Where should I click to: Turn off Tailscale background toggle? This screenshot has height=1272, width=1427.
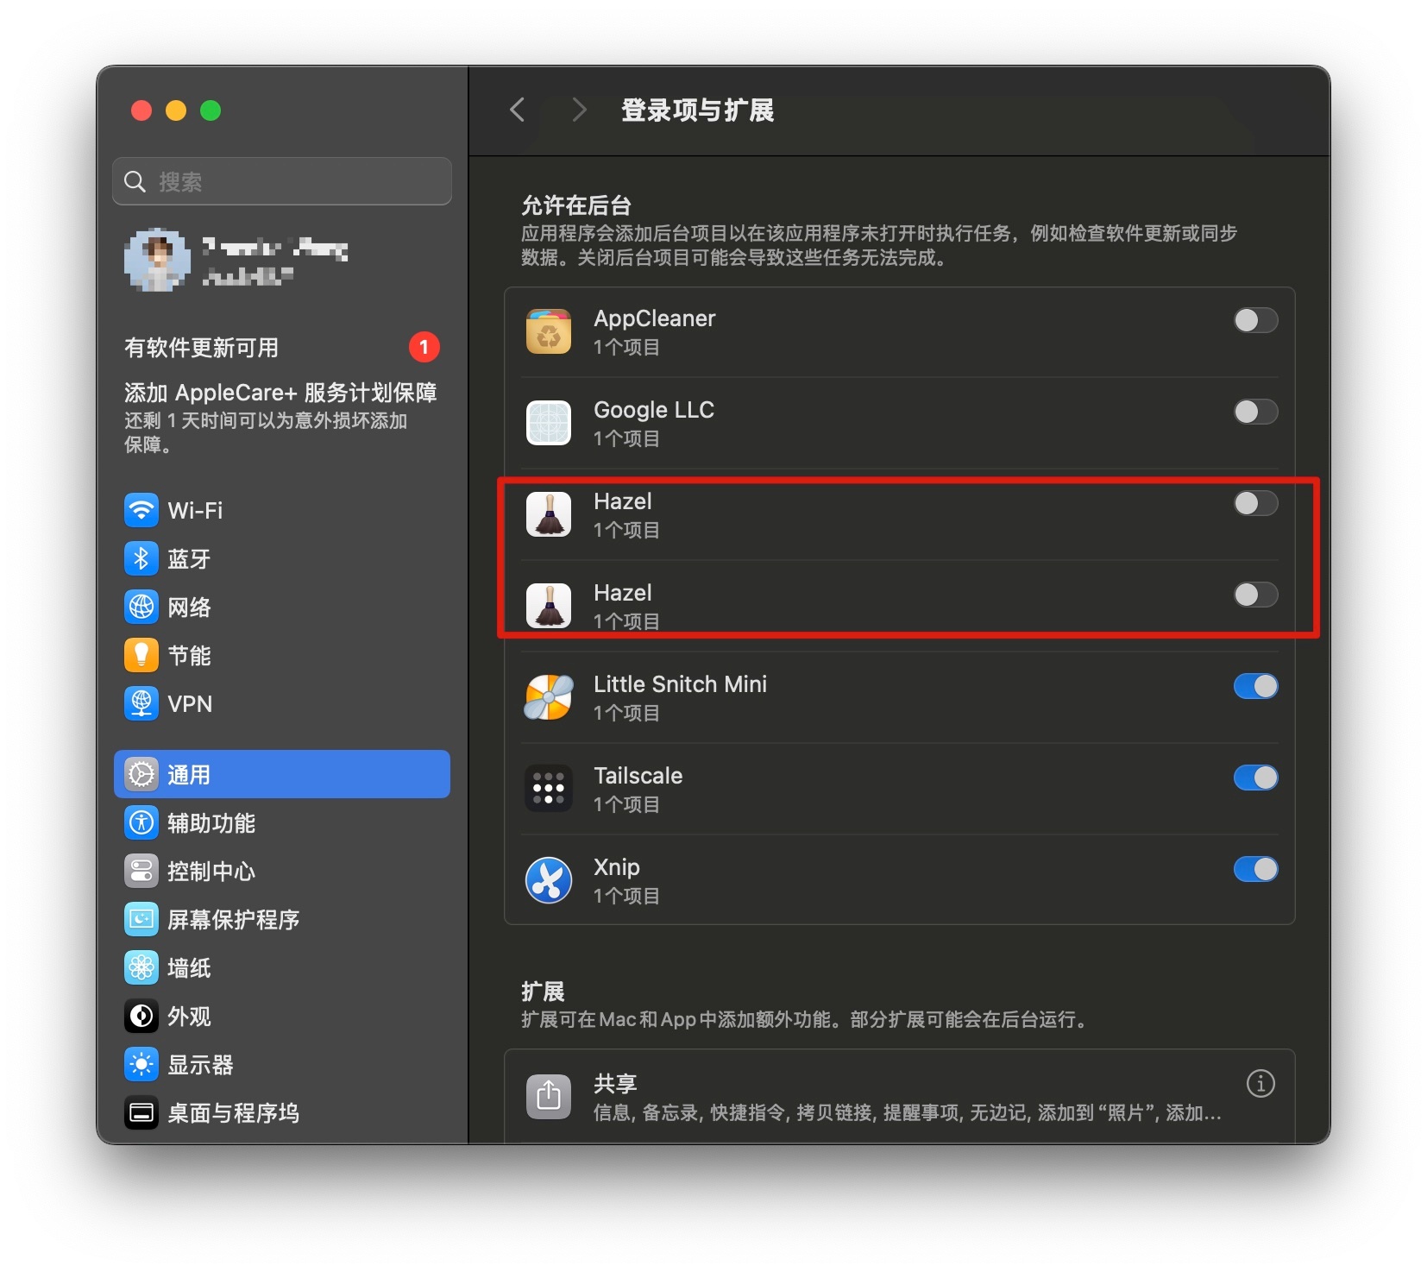point(1255,778)
